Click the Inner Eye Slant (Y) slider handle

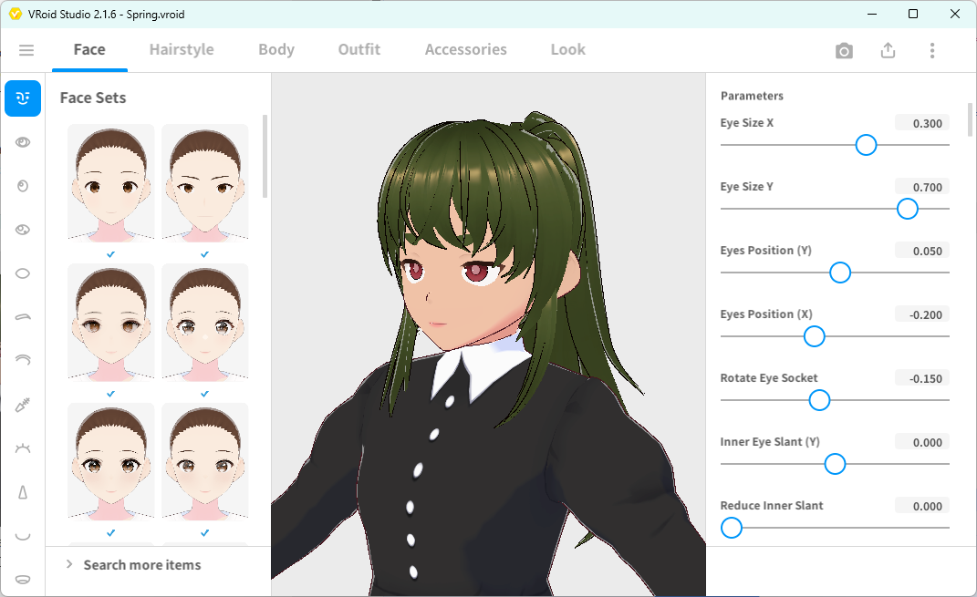[835, 465]
